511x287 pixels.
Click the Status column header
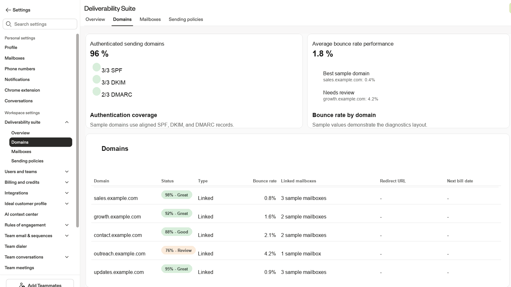coord(167,181)
